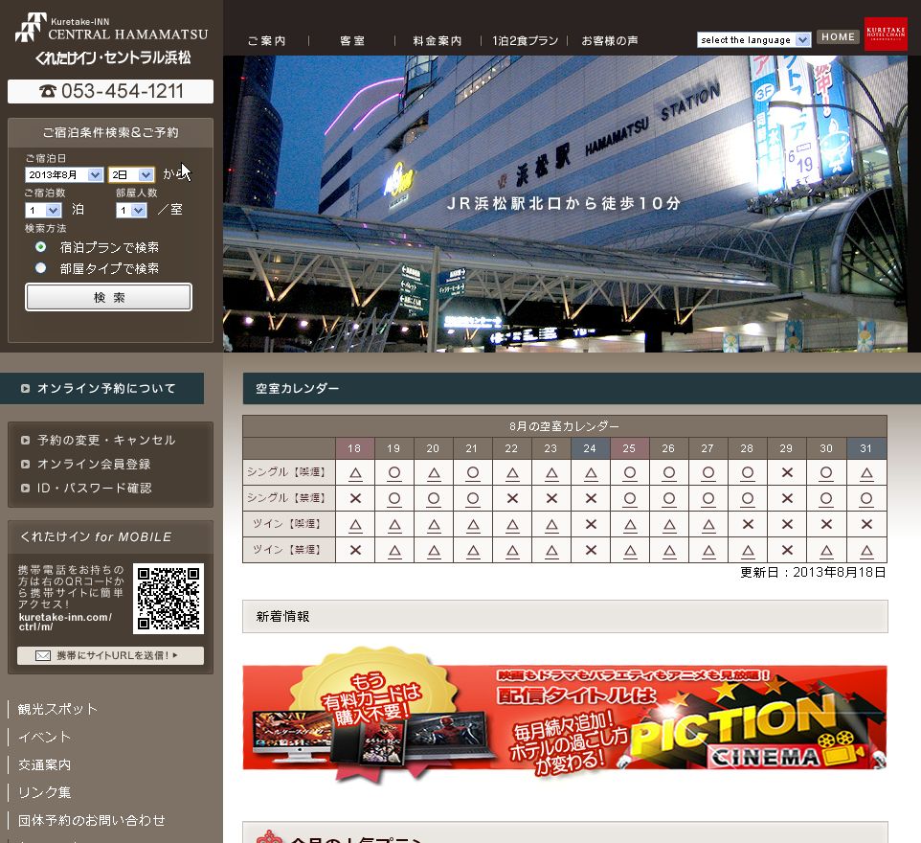
Task: Open the 料金案内 menu item
Action: 437,40
